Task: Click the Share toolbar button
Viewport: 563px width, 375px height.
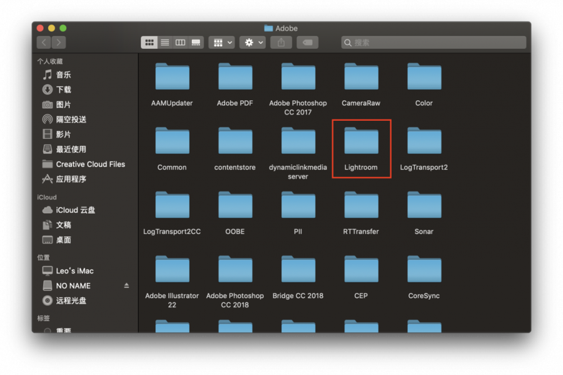Action: [281, 43]
